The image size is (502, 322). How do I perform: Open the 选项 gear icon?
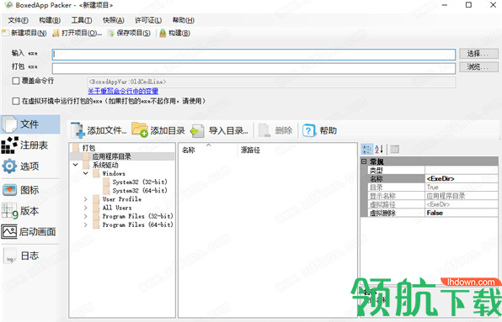9,166
